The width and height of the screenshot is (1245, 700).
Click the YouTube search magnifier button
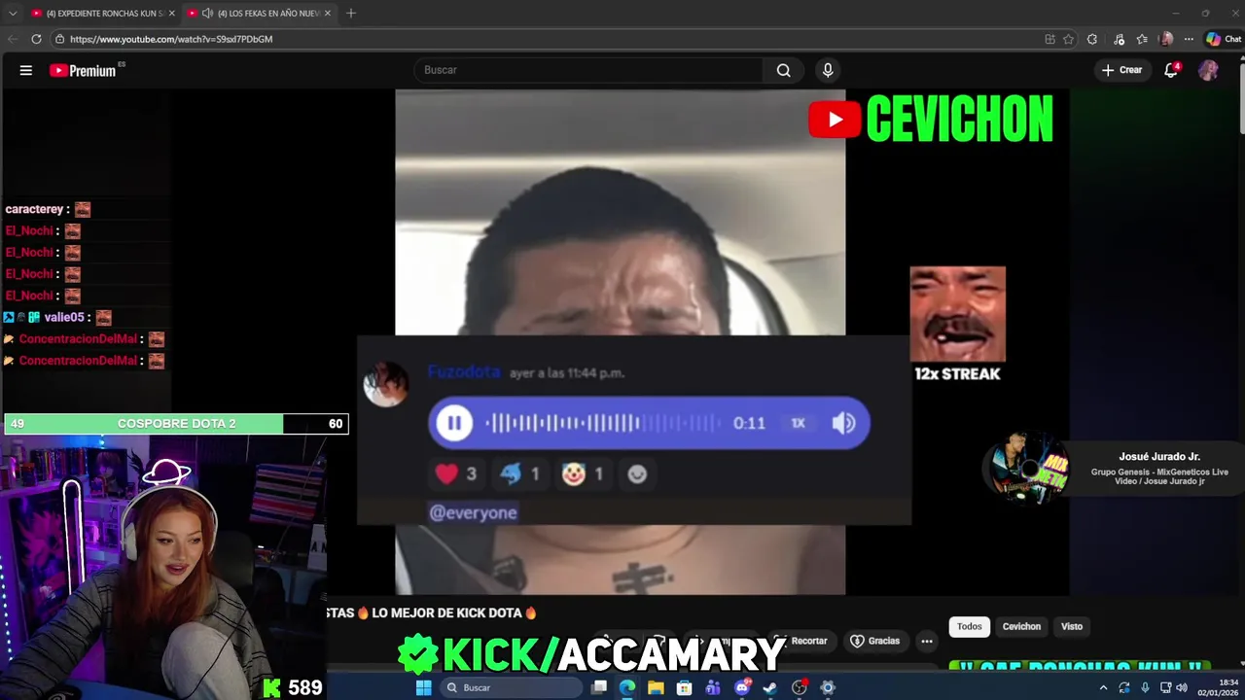click(x=783, y=70)
